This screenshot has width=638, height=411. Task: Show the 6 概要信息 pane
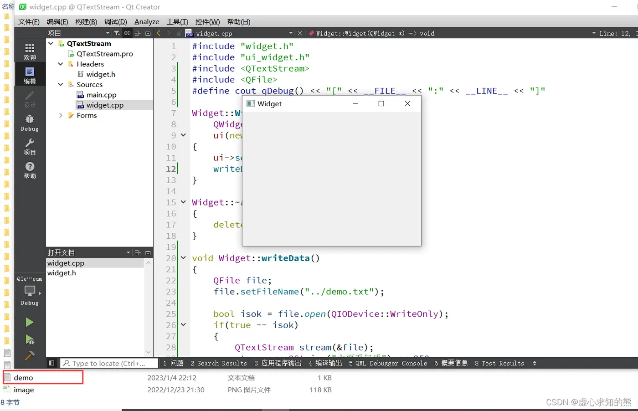click(451, 363)
